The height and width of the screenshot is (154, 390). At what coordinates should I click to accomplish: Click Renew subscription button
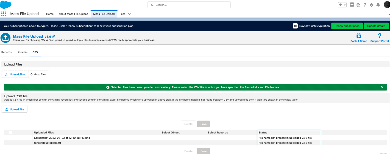347,26
